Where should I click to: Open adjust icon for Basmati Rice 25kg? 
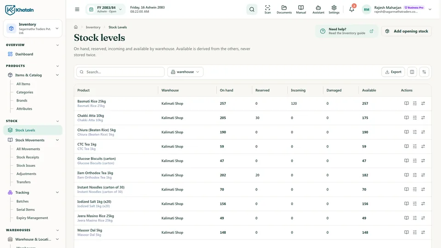pos(415,103)
